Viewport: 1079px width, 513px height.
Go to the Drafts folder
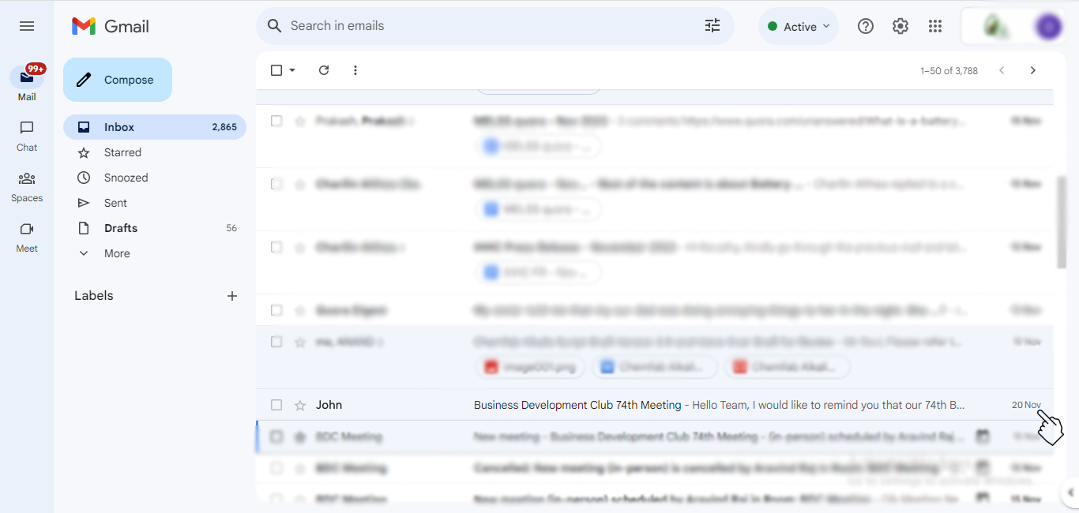pyautogui.click(x=121, y=228)
